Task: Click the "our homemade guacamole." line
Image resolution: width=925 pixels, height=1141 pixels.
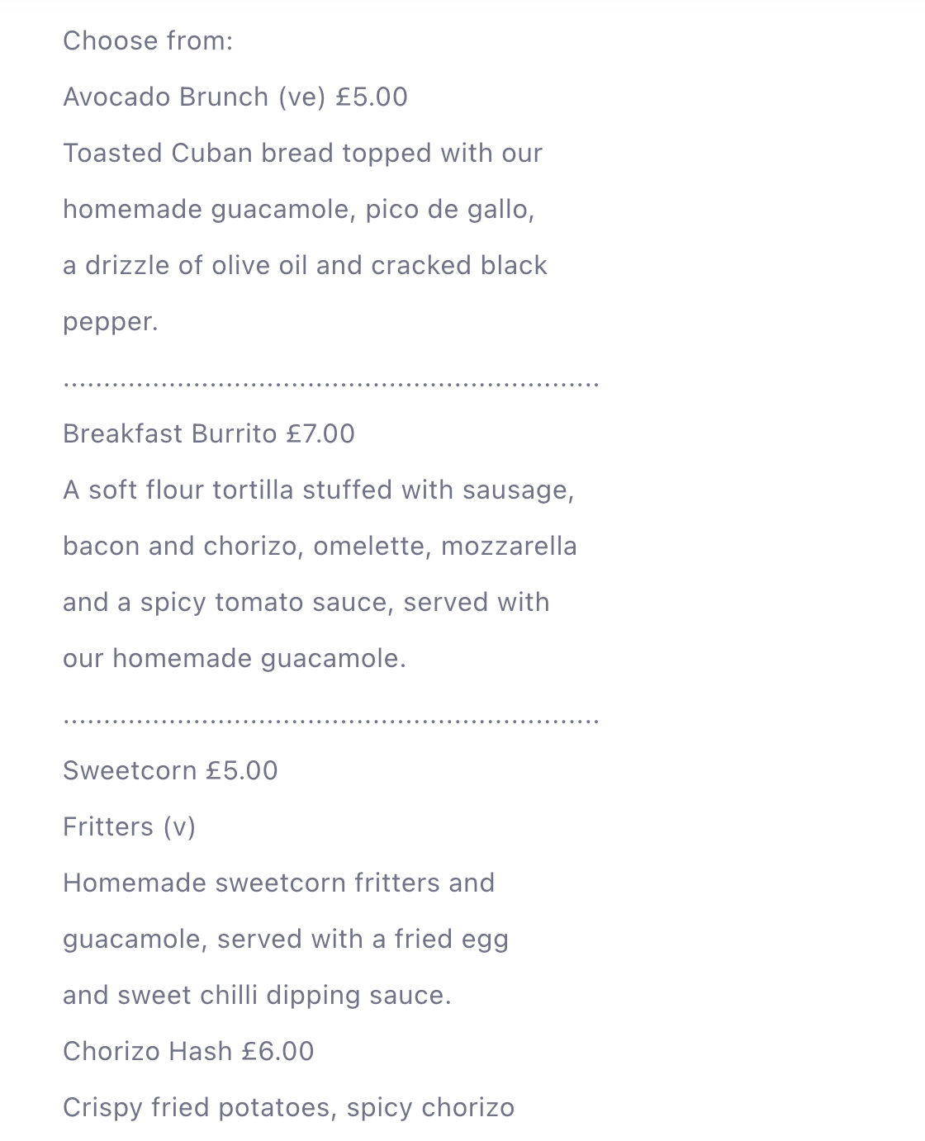Action: point(235,659)
